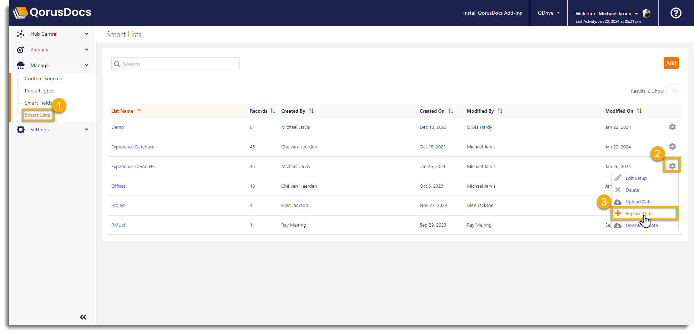
Task: Click the Delete X icon in the menu
Action: 618,190
